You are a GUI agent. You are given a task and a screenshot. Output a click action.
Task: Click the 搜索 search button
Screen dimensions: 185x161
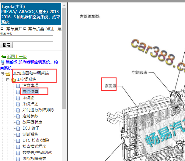coord(6,45)
